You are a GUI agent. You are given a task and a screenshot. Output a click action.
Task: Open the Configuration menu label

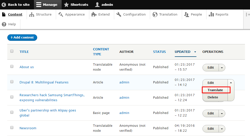[134, 15]
